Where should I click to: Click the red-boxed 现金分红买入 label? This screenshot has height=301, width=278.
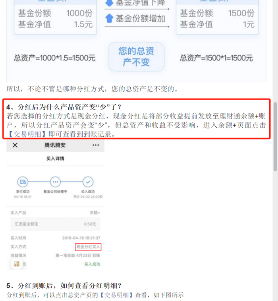[x=88, y=247]
